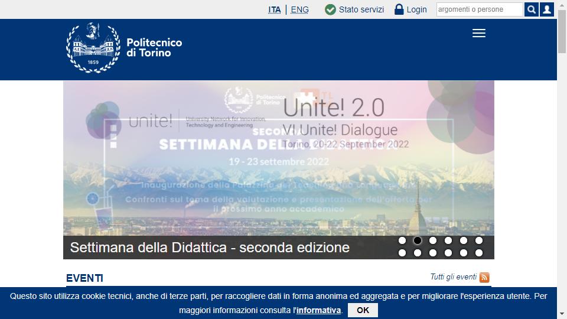
Task: Click the Politecnico di Torino logo
Action: [x=124, y=48]
